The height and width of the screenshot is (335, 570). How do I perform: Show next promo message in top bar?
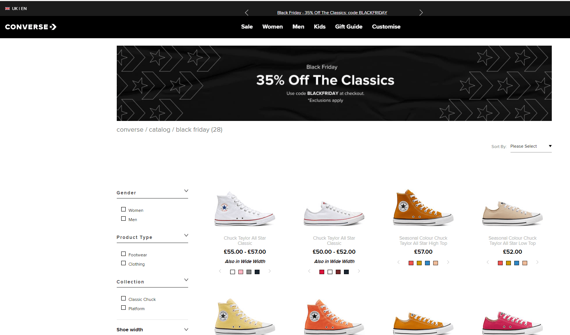coord(421,13)
